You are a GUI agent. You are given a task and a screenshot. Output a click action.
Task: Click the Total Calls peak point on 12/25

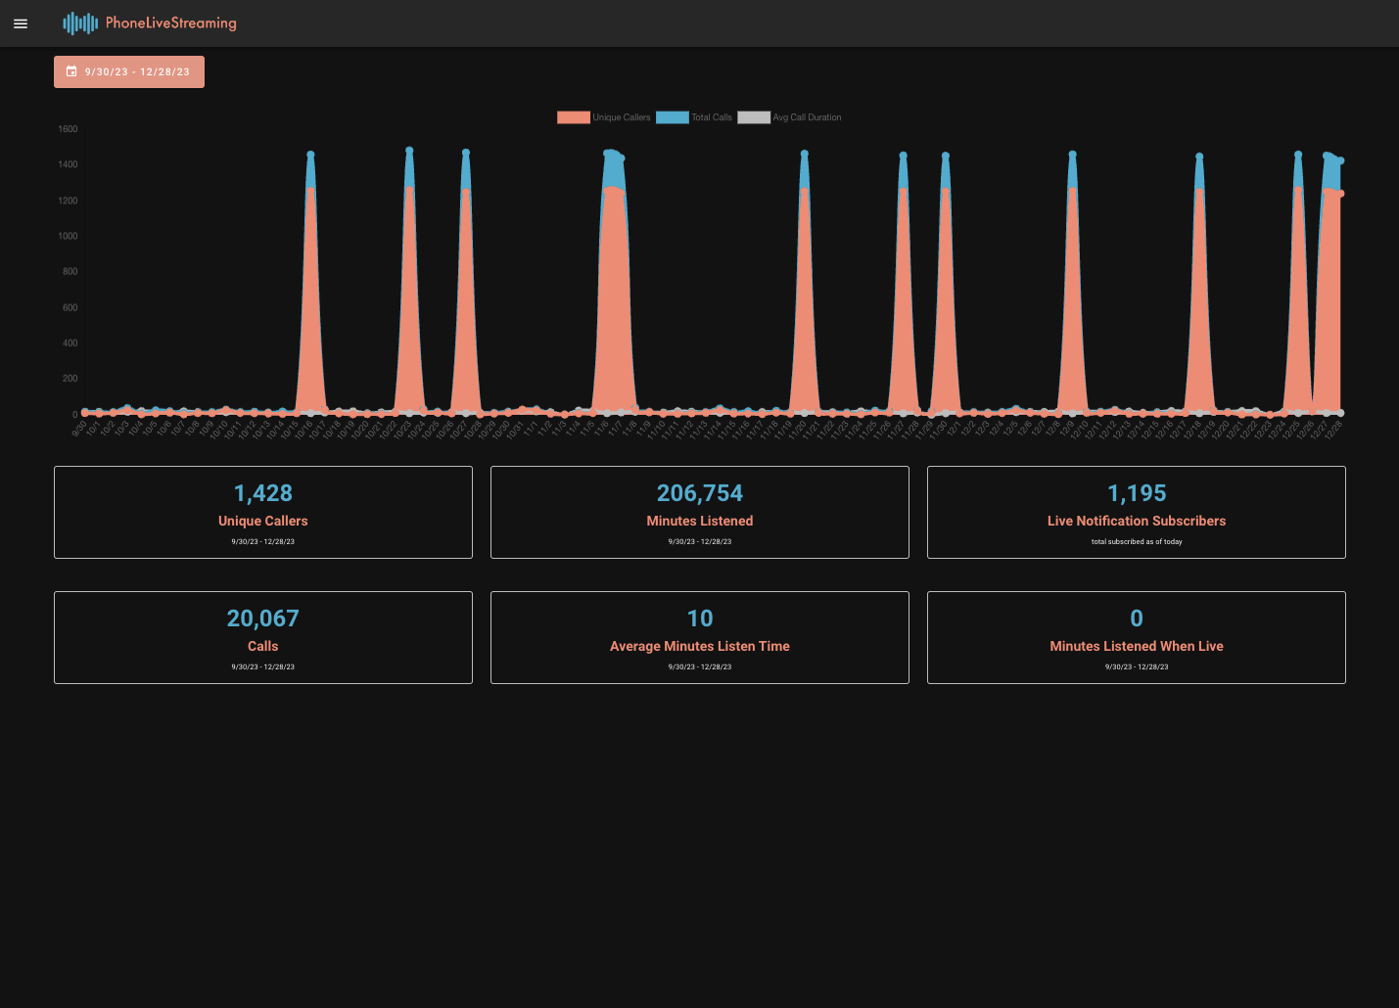coord(1298,155)
